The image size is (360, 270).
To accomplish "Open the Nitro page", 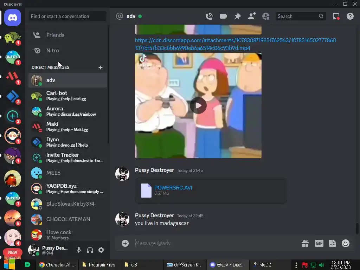I will [x=68, y=51].
